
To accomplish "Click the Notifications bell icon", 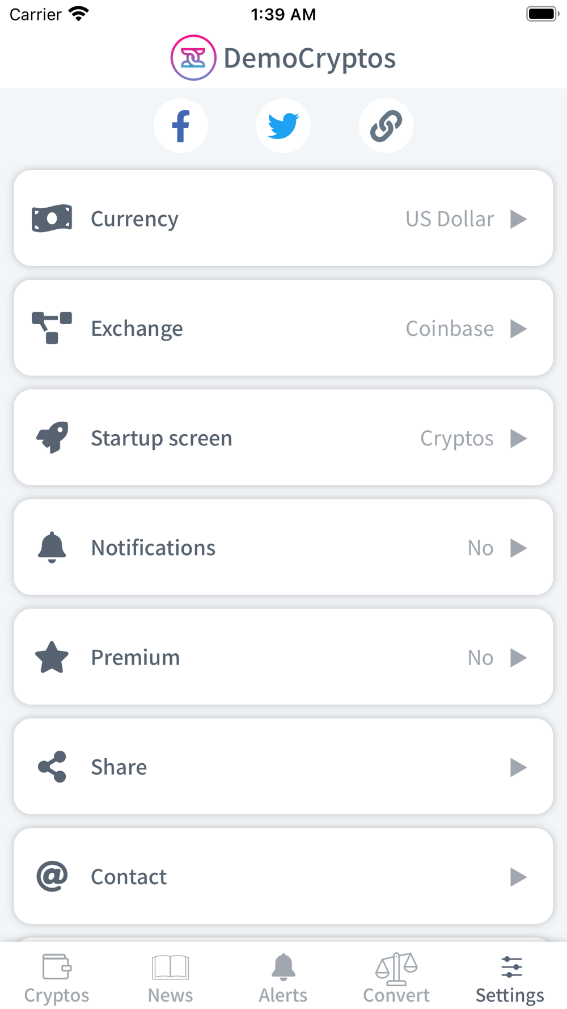I will (x=52, y=548).
